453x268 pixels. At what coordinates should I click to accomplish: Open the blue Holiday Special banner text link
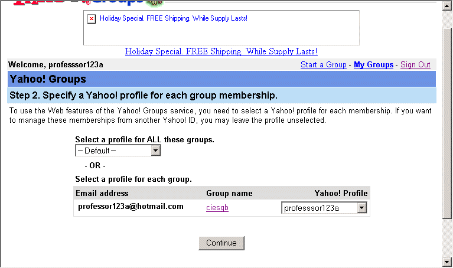173,18
